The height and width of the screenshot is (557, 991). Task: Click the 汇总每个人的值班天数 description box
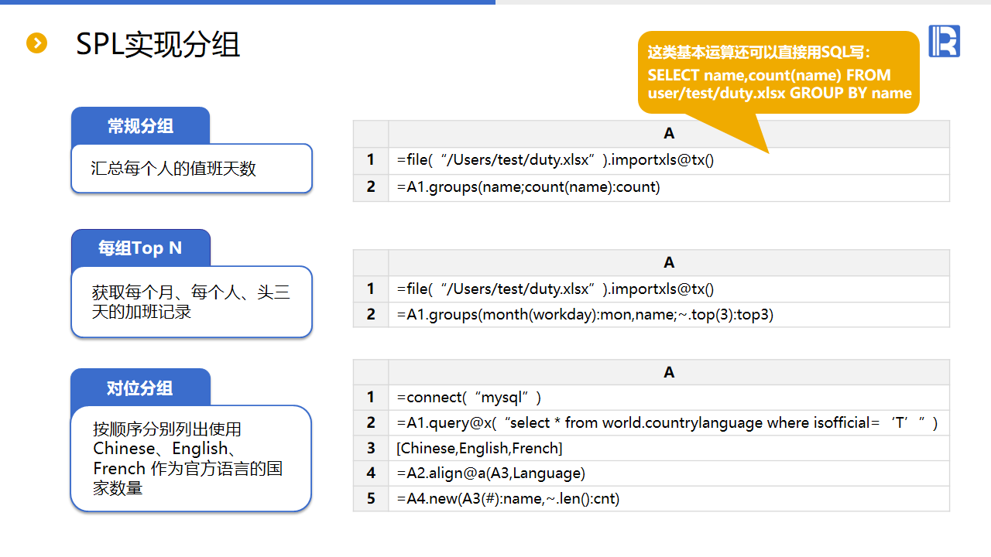coord(191,169)
